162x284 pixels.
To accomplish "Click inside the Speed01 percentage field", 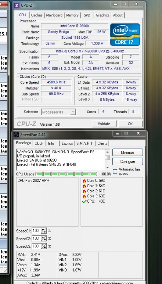I will click(37, 231).
